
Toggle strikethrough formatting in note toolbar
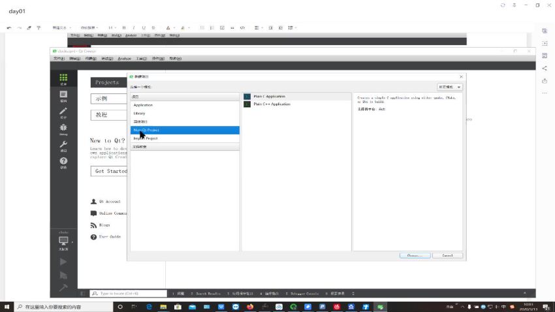(x=153, y=27)
